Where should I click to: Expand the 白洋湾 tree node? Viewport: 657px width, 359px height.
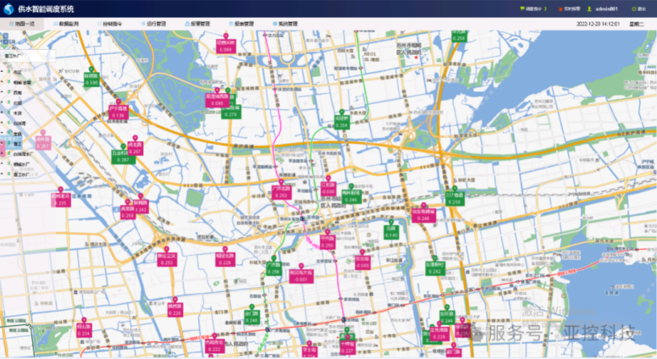click(2, 123)
